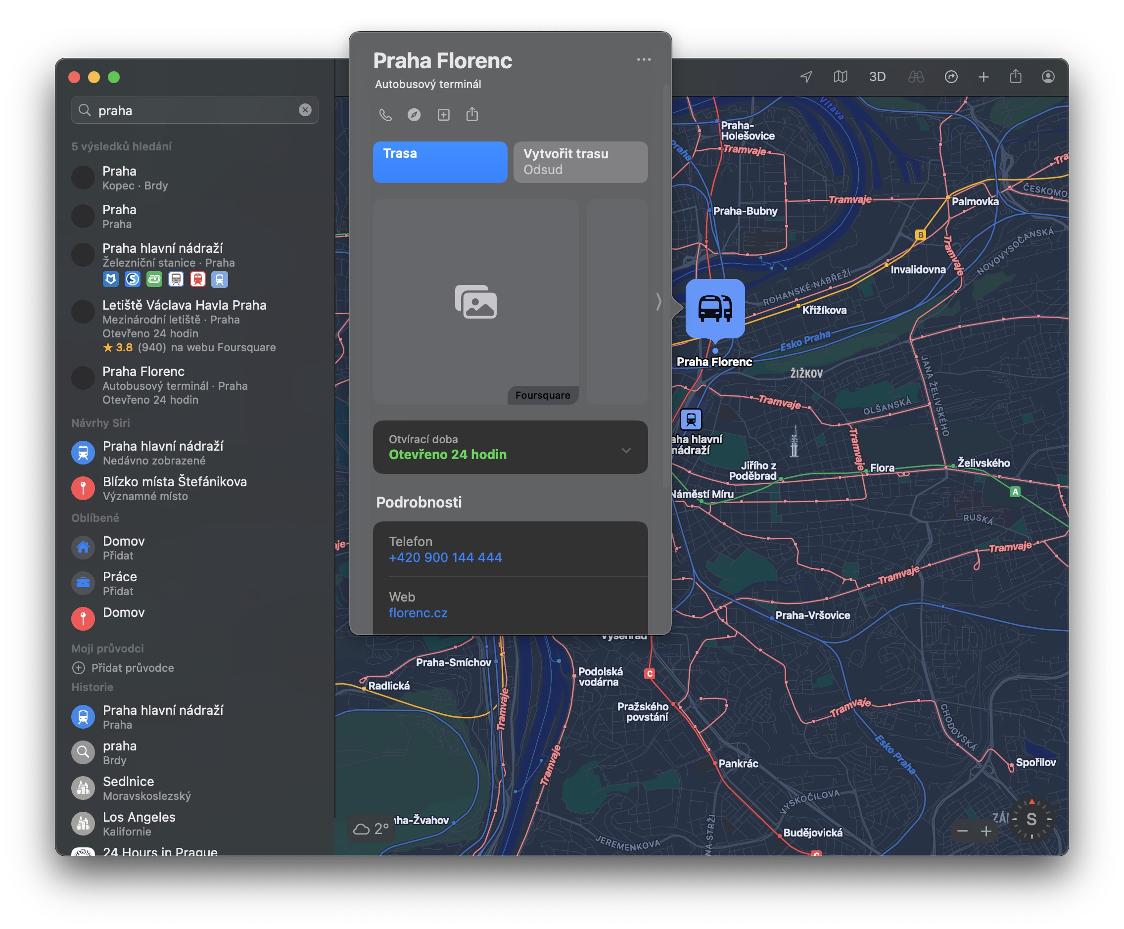Open the Look Around binoculars icon
The image size is (1124, 929).
(916, 77)
